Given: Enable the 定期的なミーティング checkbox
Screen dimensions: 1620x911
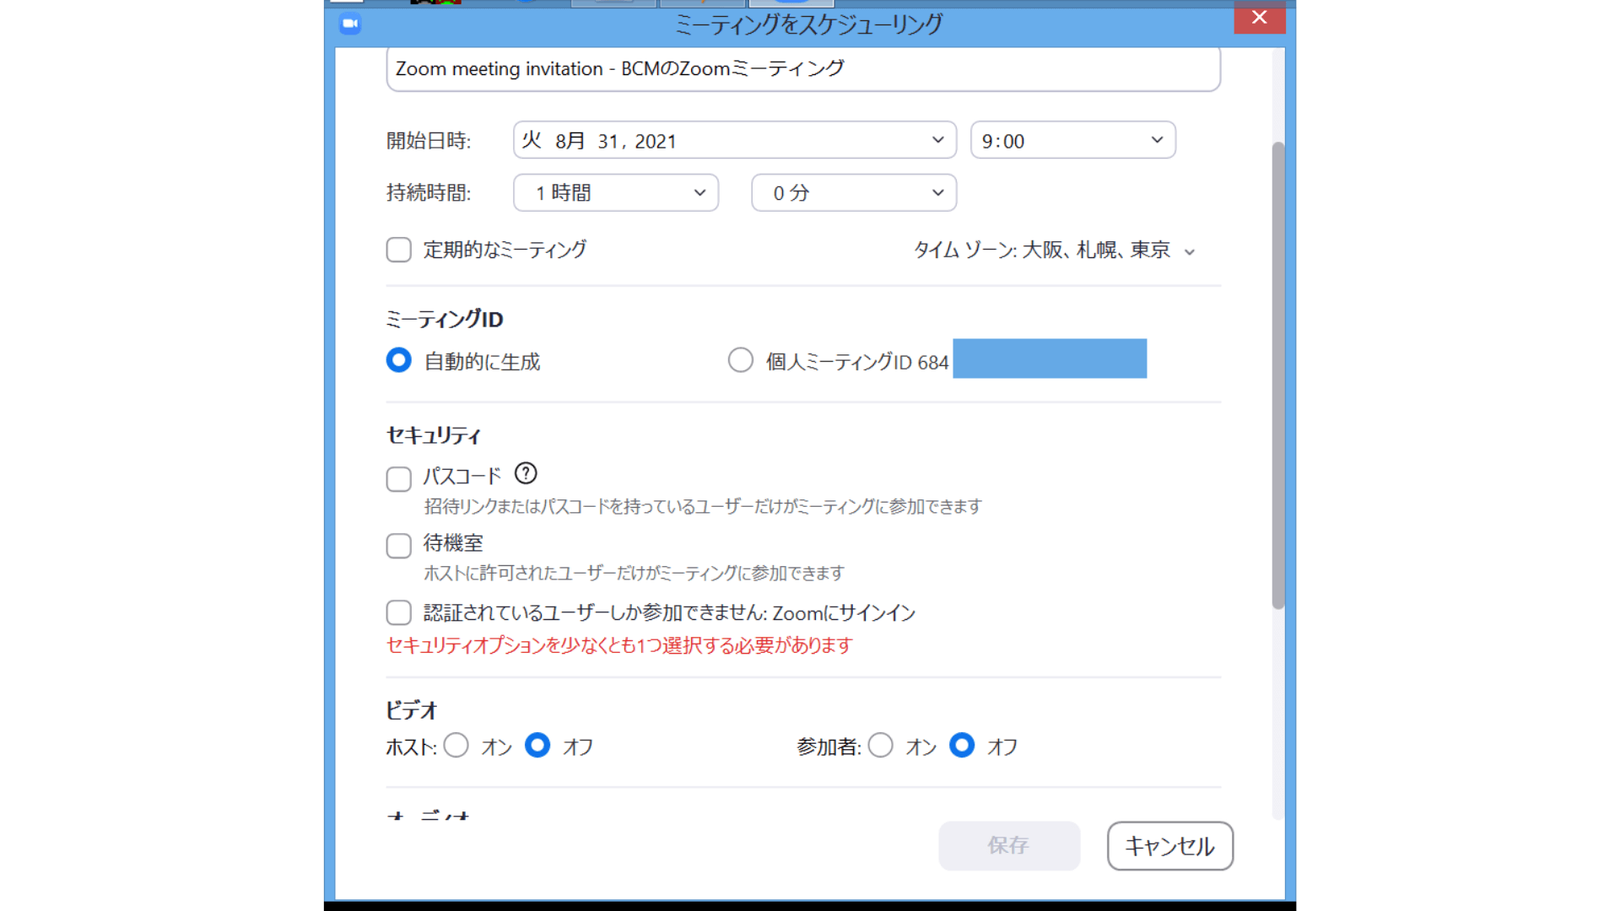Looking at the screenshot, I should (x=397, y=250).
